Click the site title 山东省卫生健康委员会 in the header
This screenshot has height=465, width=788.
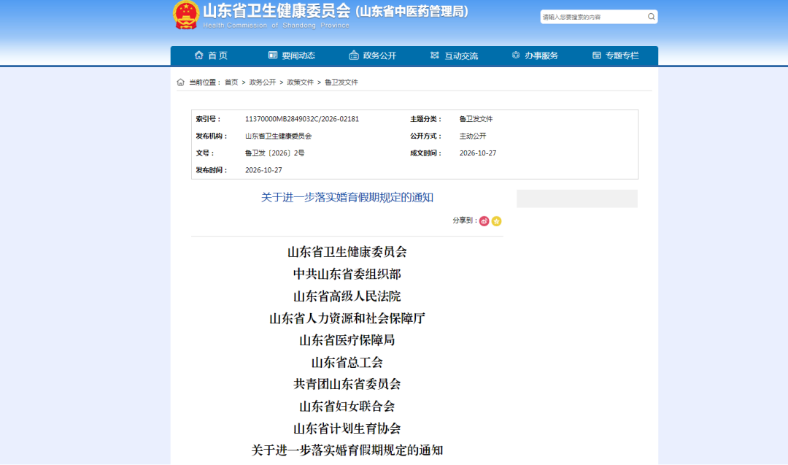pyautogui.click(x=277, y=11)
